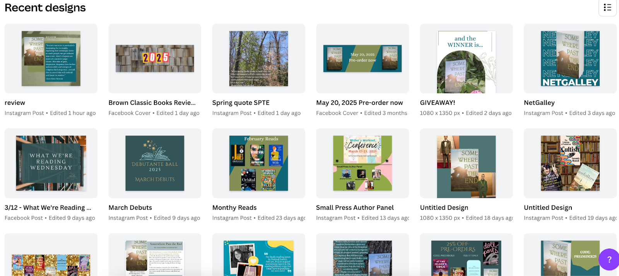Click the 'Monthy Reads' title

[234, 208]
